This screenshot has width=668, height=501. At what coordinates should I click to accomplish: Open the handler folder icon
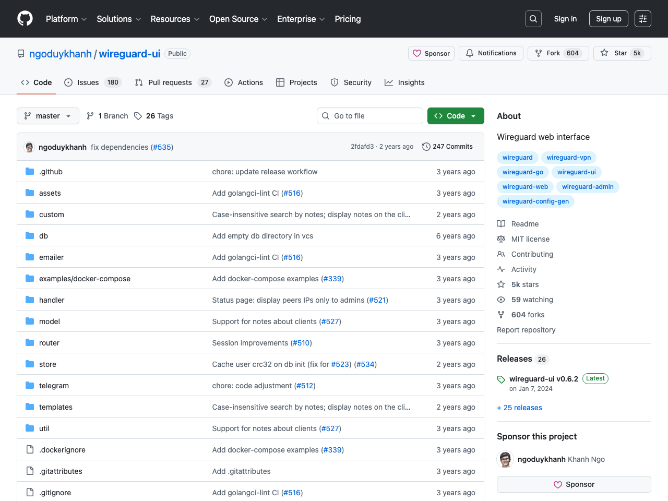[30, 300]
